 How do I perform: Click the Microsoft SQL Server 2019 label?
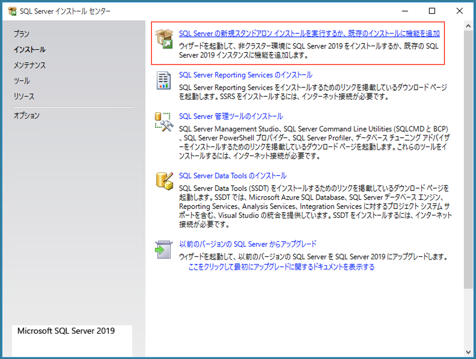coord(66,331)
